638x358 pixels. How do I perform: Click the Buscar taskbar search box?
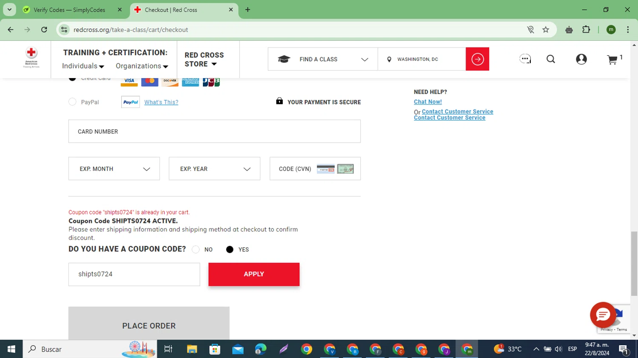(x=90, y=349)
